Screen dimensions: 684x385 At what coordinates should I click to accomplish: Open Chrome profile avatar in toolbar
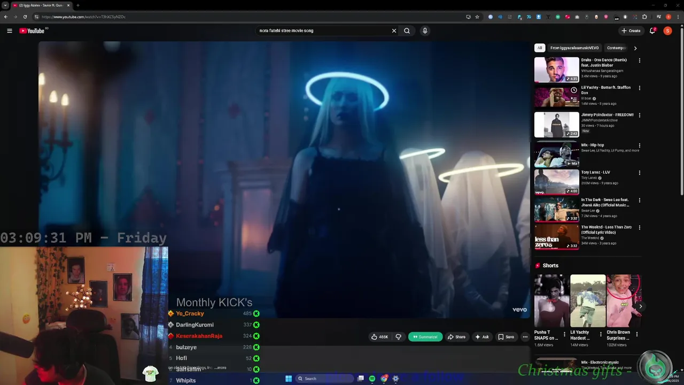tap(669, 17)
